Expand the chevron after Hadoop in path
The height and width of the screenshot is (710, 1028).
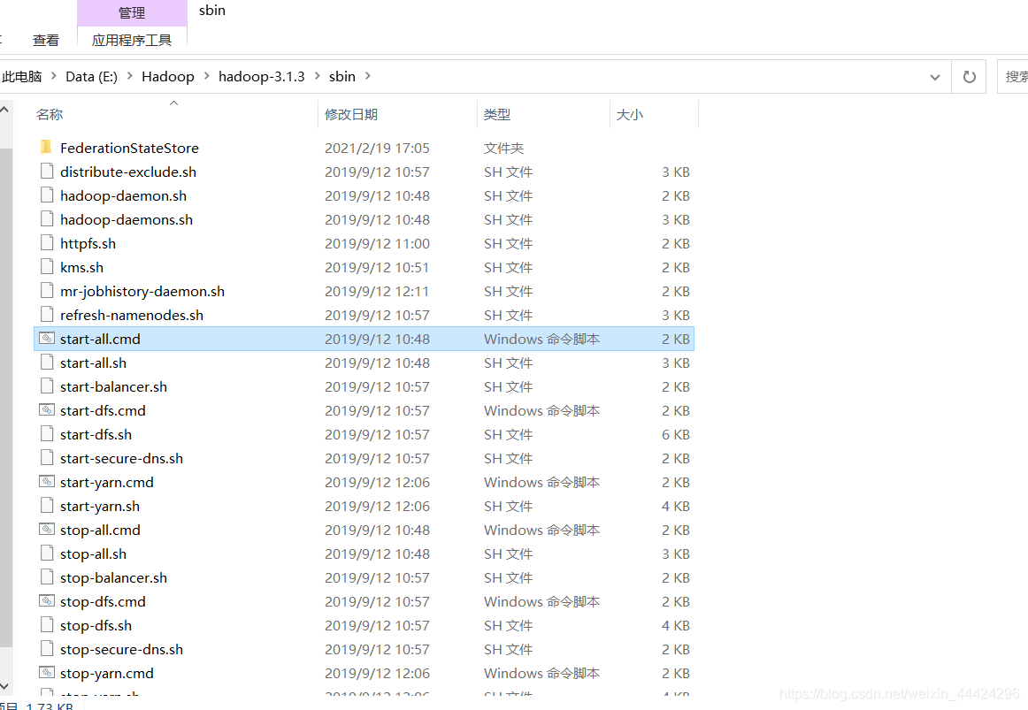click(206, 76)
